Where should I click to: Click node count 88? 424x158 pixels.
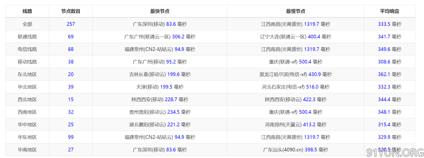point(70,49)
